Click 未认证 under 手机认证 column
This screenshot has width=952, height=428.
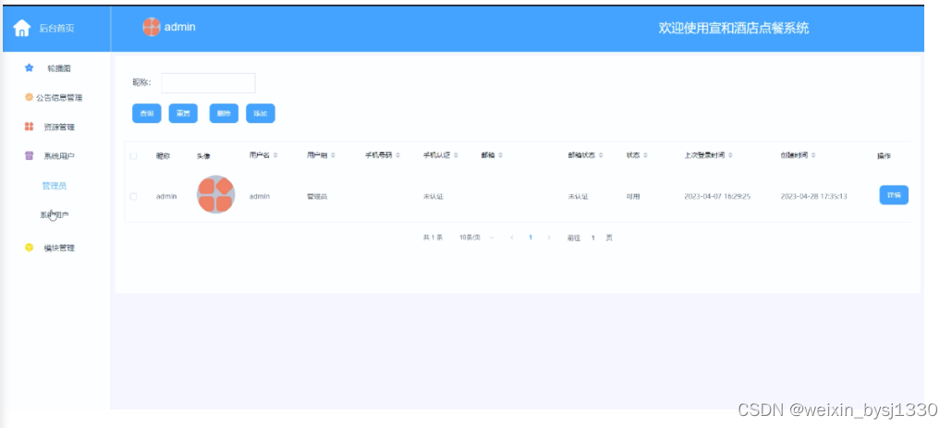point(433,197)
